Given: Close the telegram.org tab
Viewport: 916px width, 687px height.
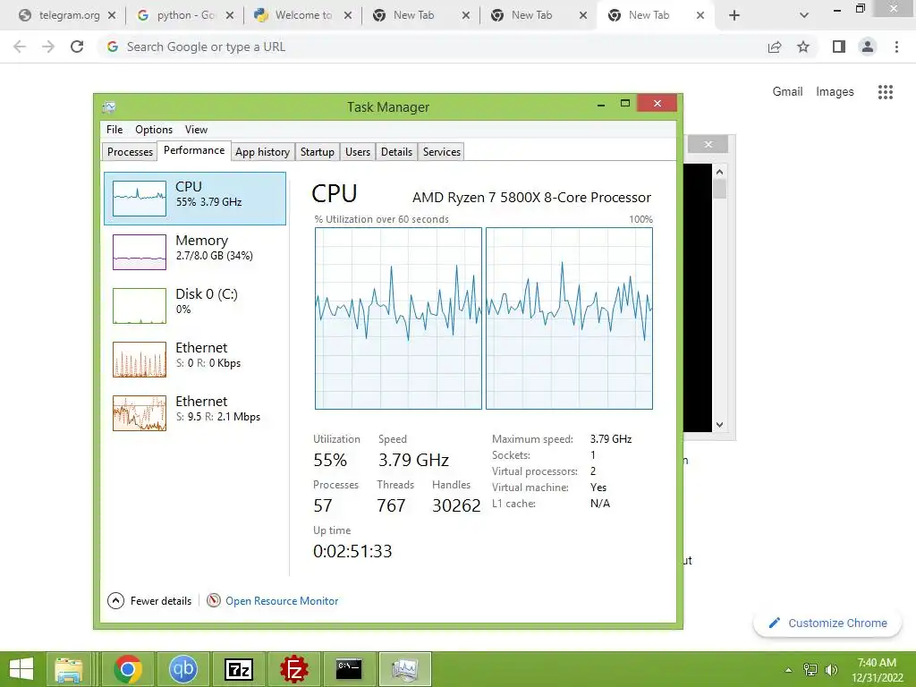Looking at the screenshot, I should [112, 15].
